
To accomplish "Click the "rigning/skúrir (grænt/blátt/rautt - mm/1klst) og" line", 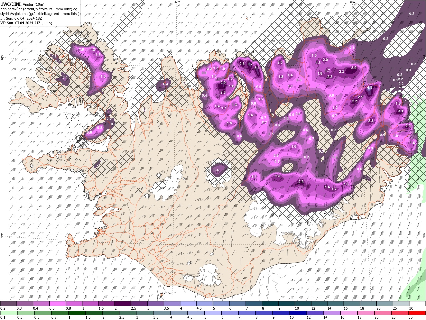I will click(39, 9).
